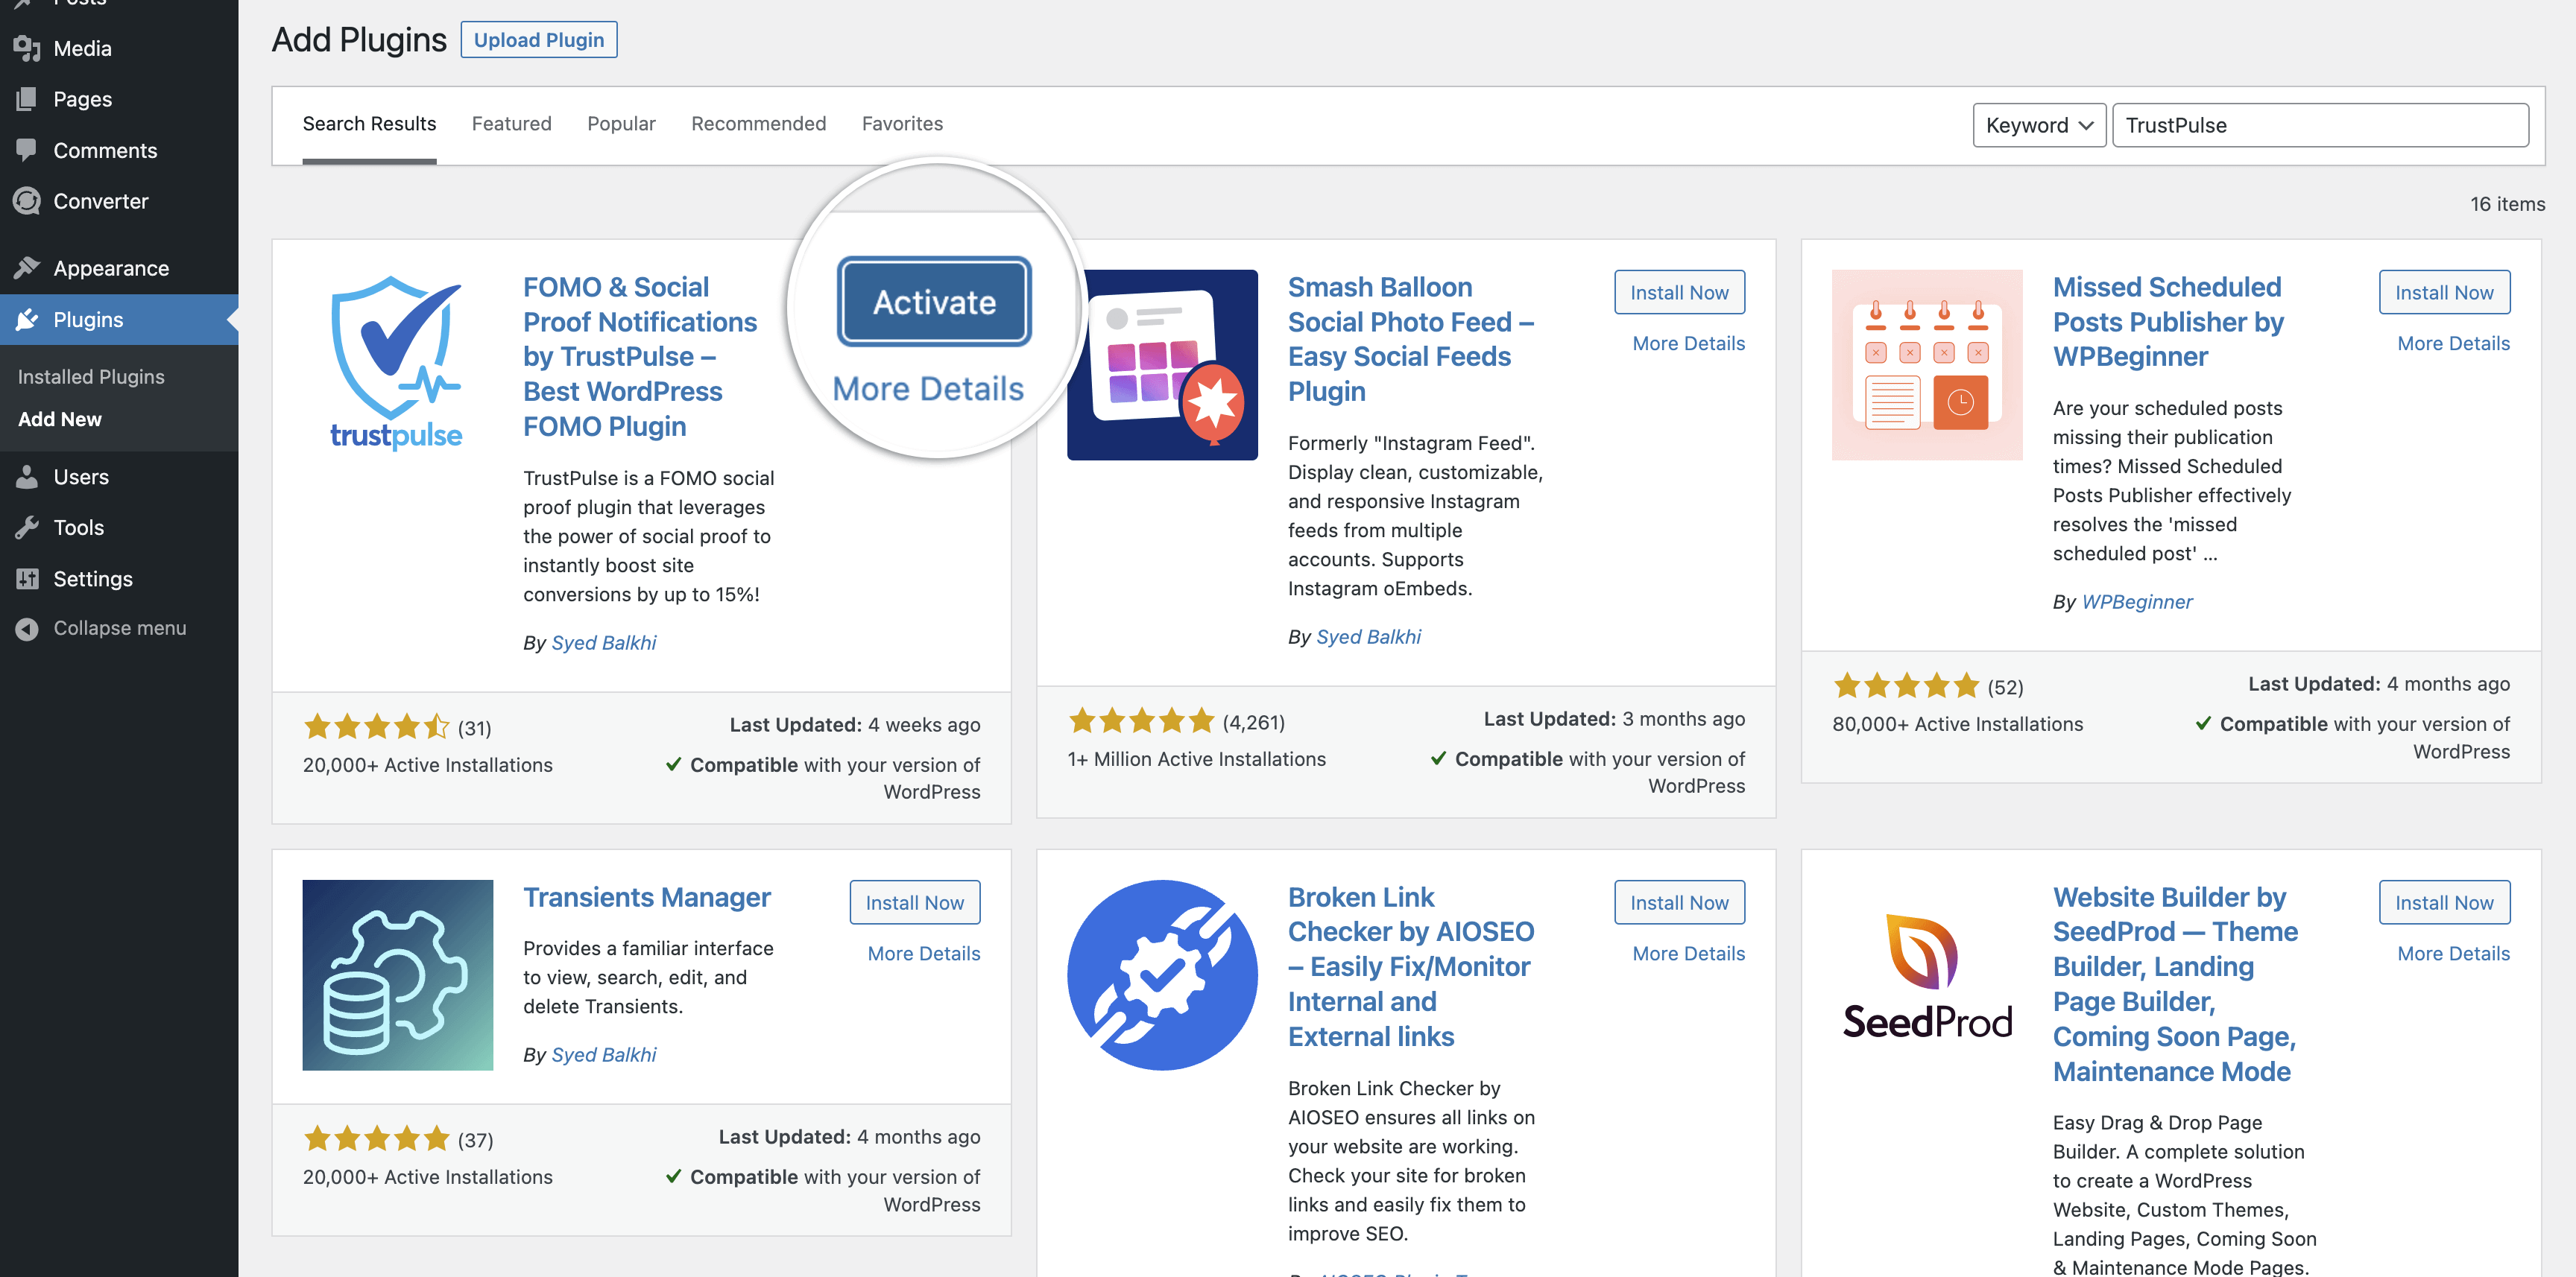Open the Converter icon in sidebar
Image resolution: width=2576 pixels, height=1277 pixels.
tap(27, 201)
